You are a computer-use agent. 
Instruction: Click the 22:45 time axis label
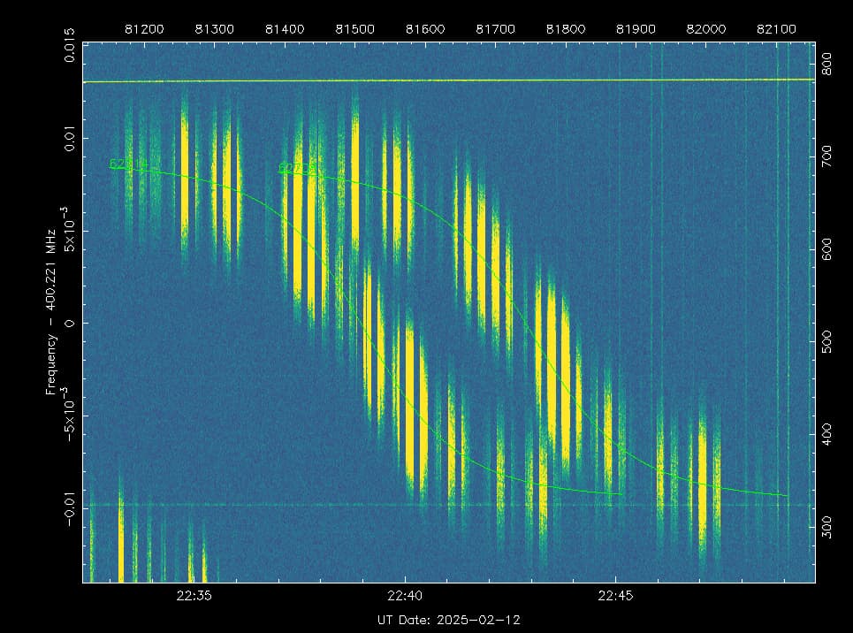[x=614, y=595]
